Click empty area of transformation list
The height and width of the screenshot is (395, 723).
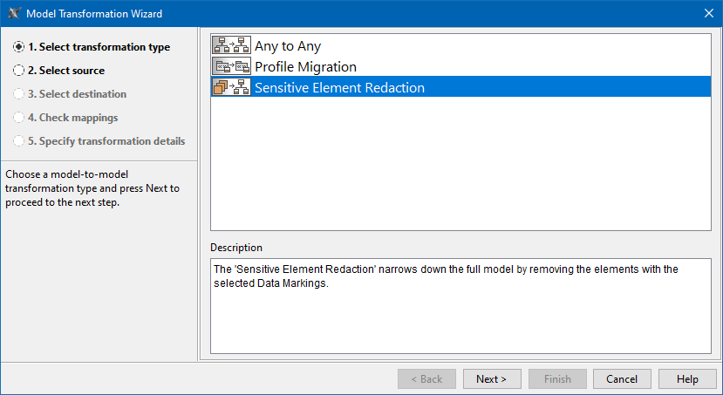(x=460, y=166)
